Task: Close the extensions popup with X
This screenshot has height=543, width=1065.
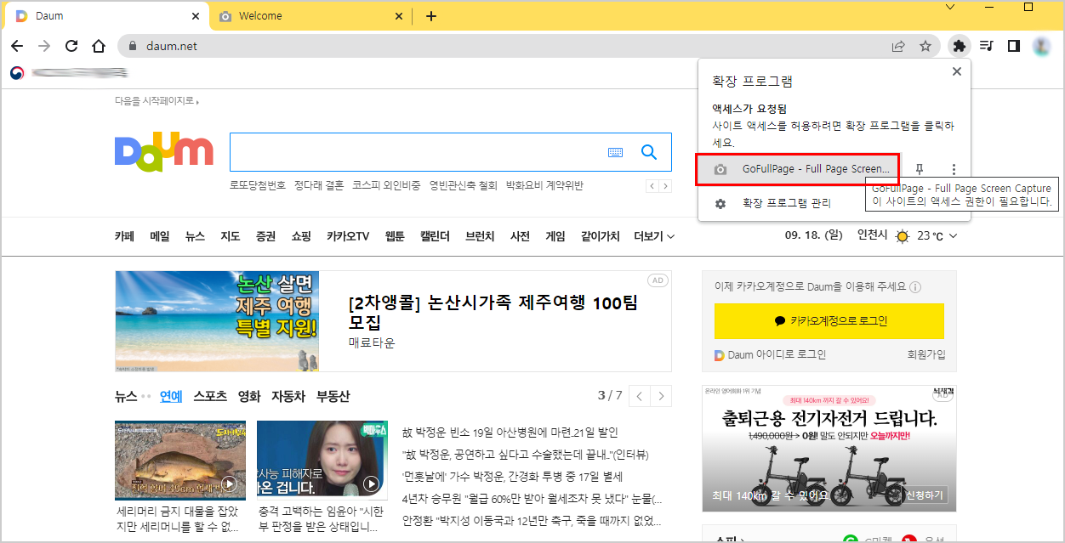Action: [x=957, y=71]
